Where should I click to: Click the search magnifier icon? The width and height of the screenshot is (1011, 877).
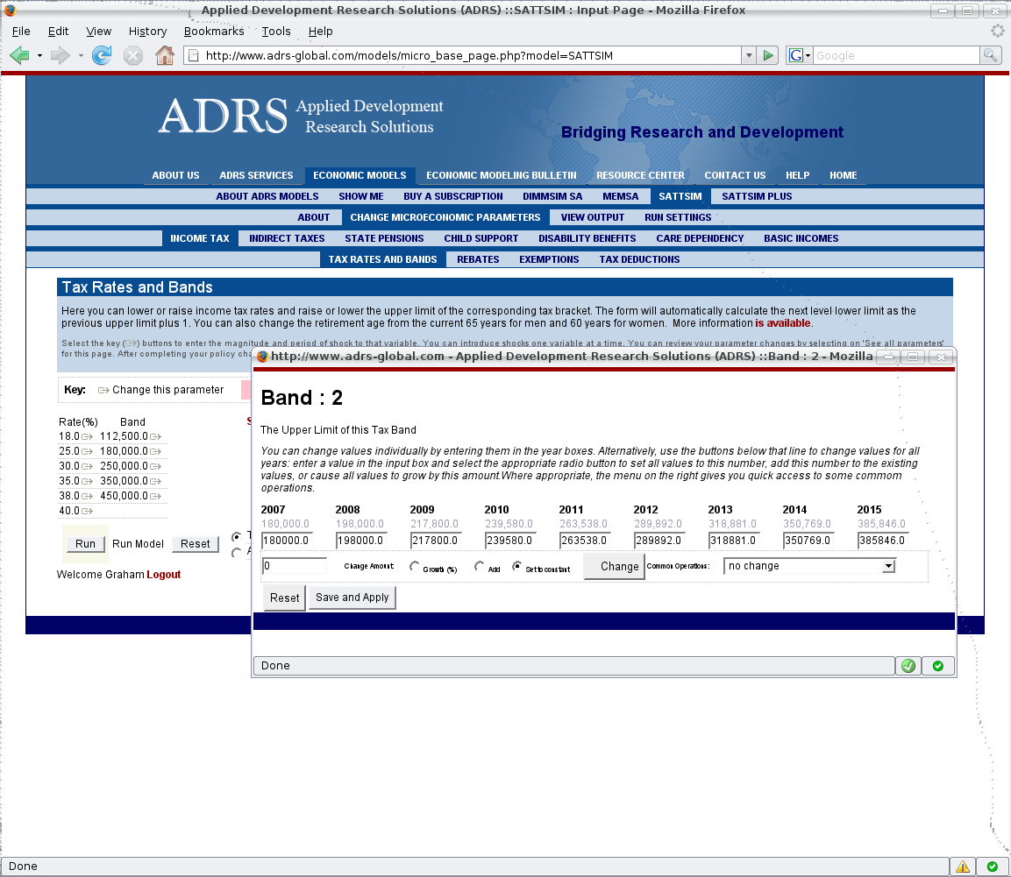990,56
